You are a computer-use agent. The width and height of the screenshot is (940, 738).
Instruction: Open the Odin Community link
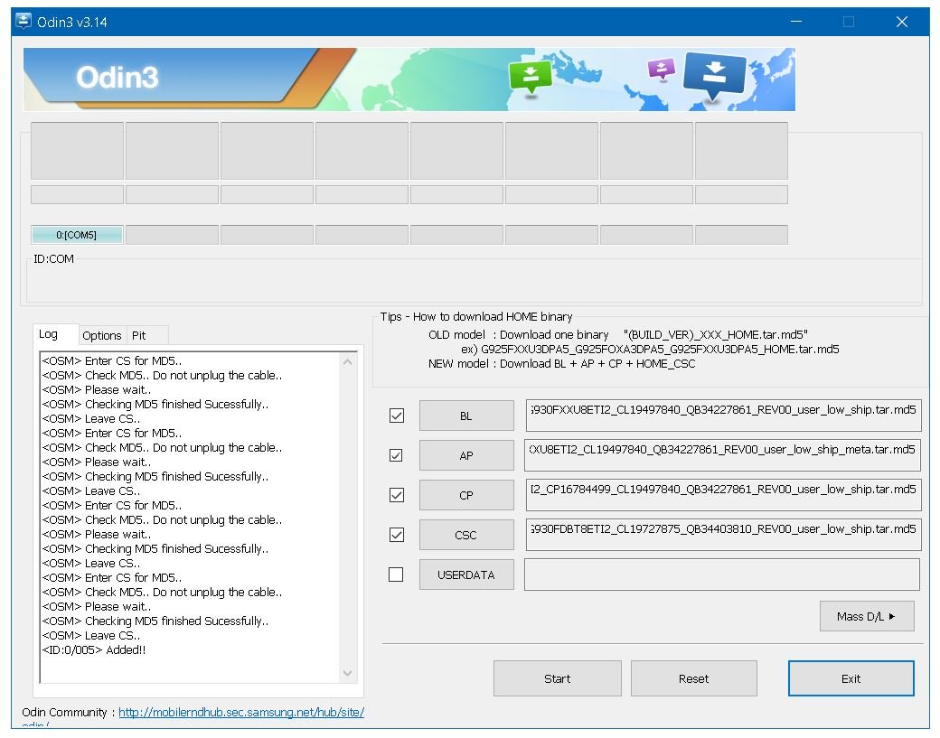click(x=241, y=712)
